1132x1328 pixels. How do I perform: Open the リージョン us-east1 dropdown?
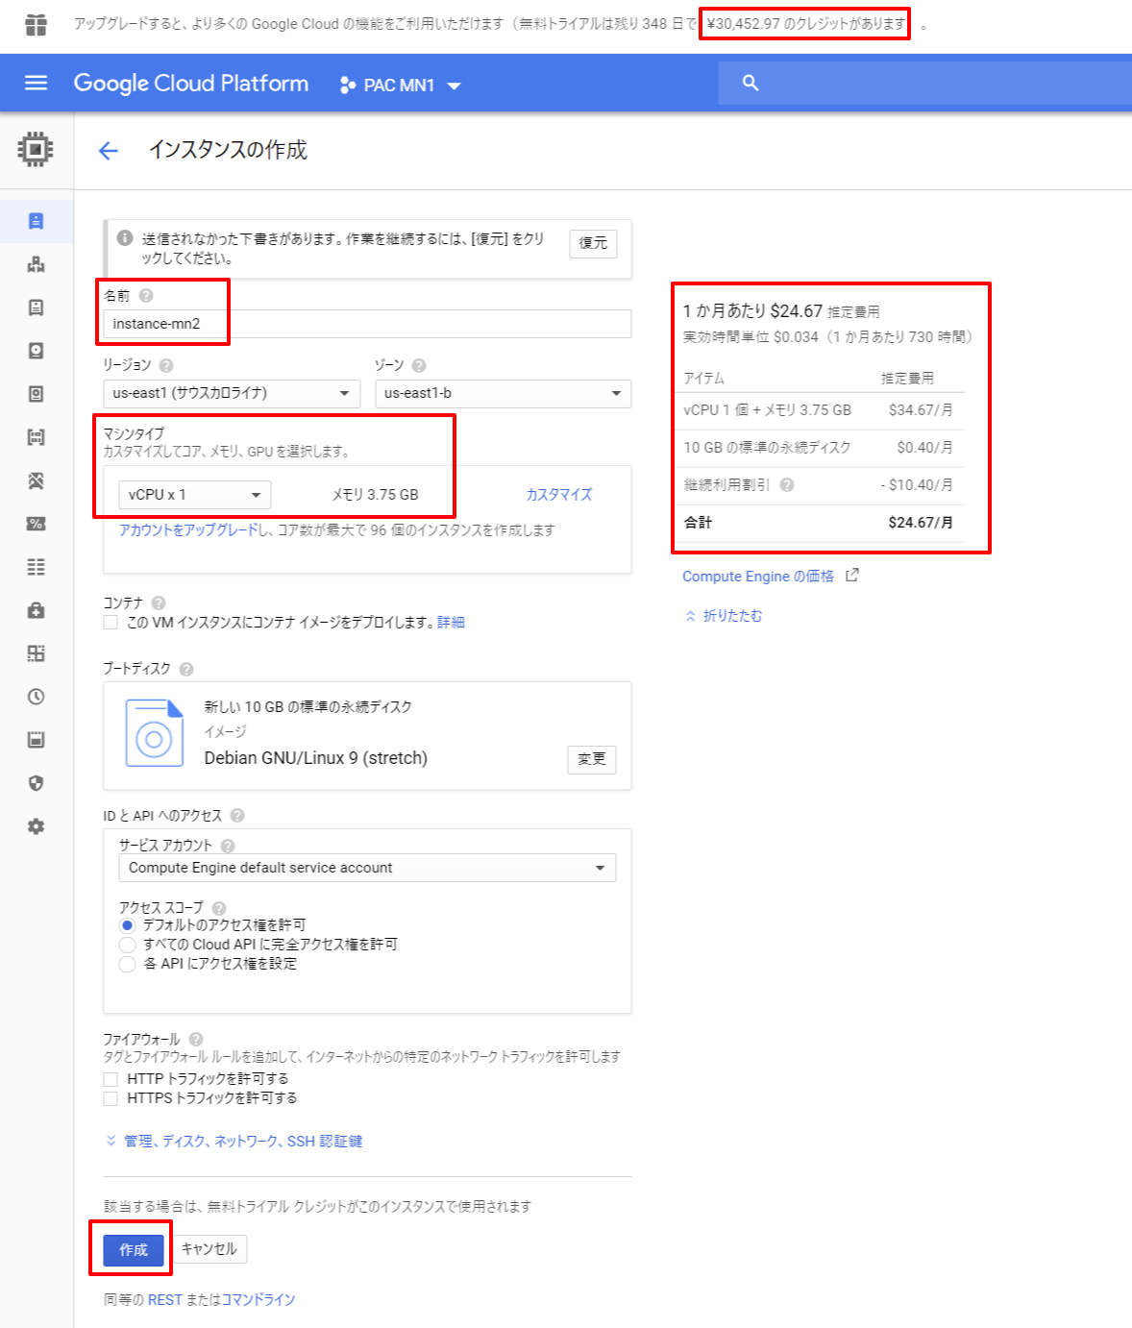231,393
